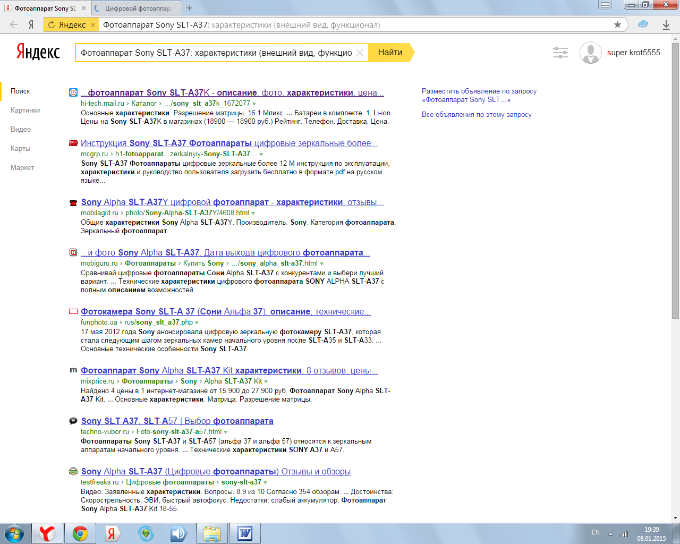Click mixprice.ru result favicon
Screen dimensions: 680x544
tap(73, 370)
